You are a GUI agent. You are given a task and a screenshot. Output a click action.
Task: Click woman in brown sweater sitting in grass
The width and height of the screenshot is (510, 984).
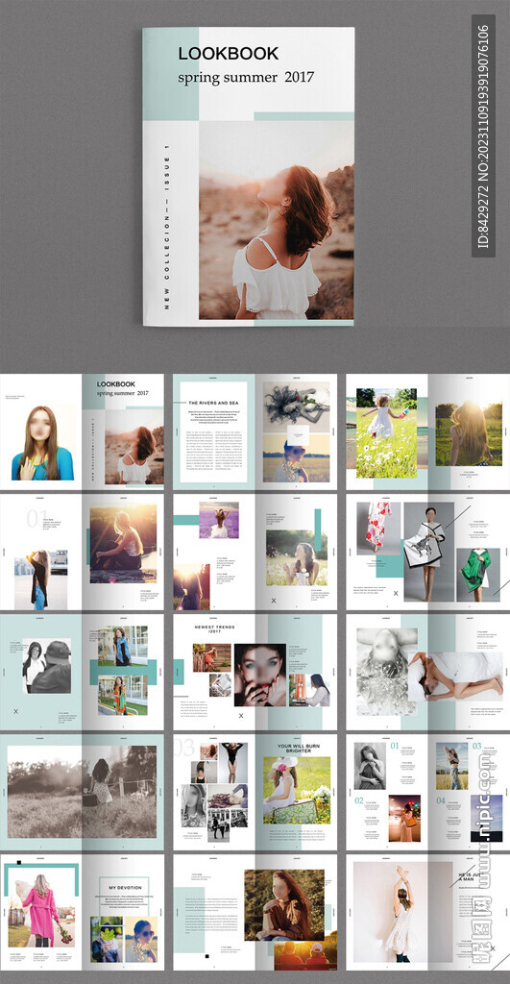284,904
